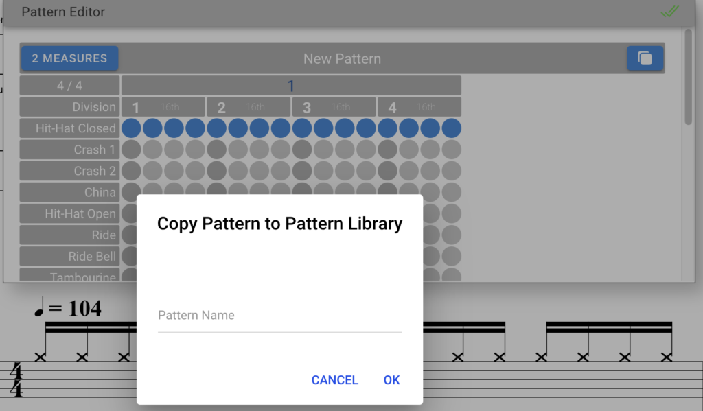
Task: Select the Crash 1 instrument label
Action: [69, 150]
